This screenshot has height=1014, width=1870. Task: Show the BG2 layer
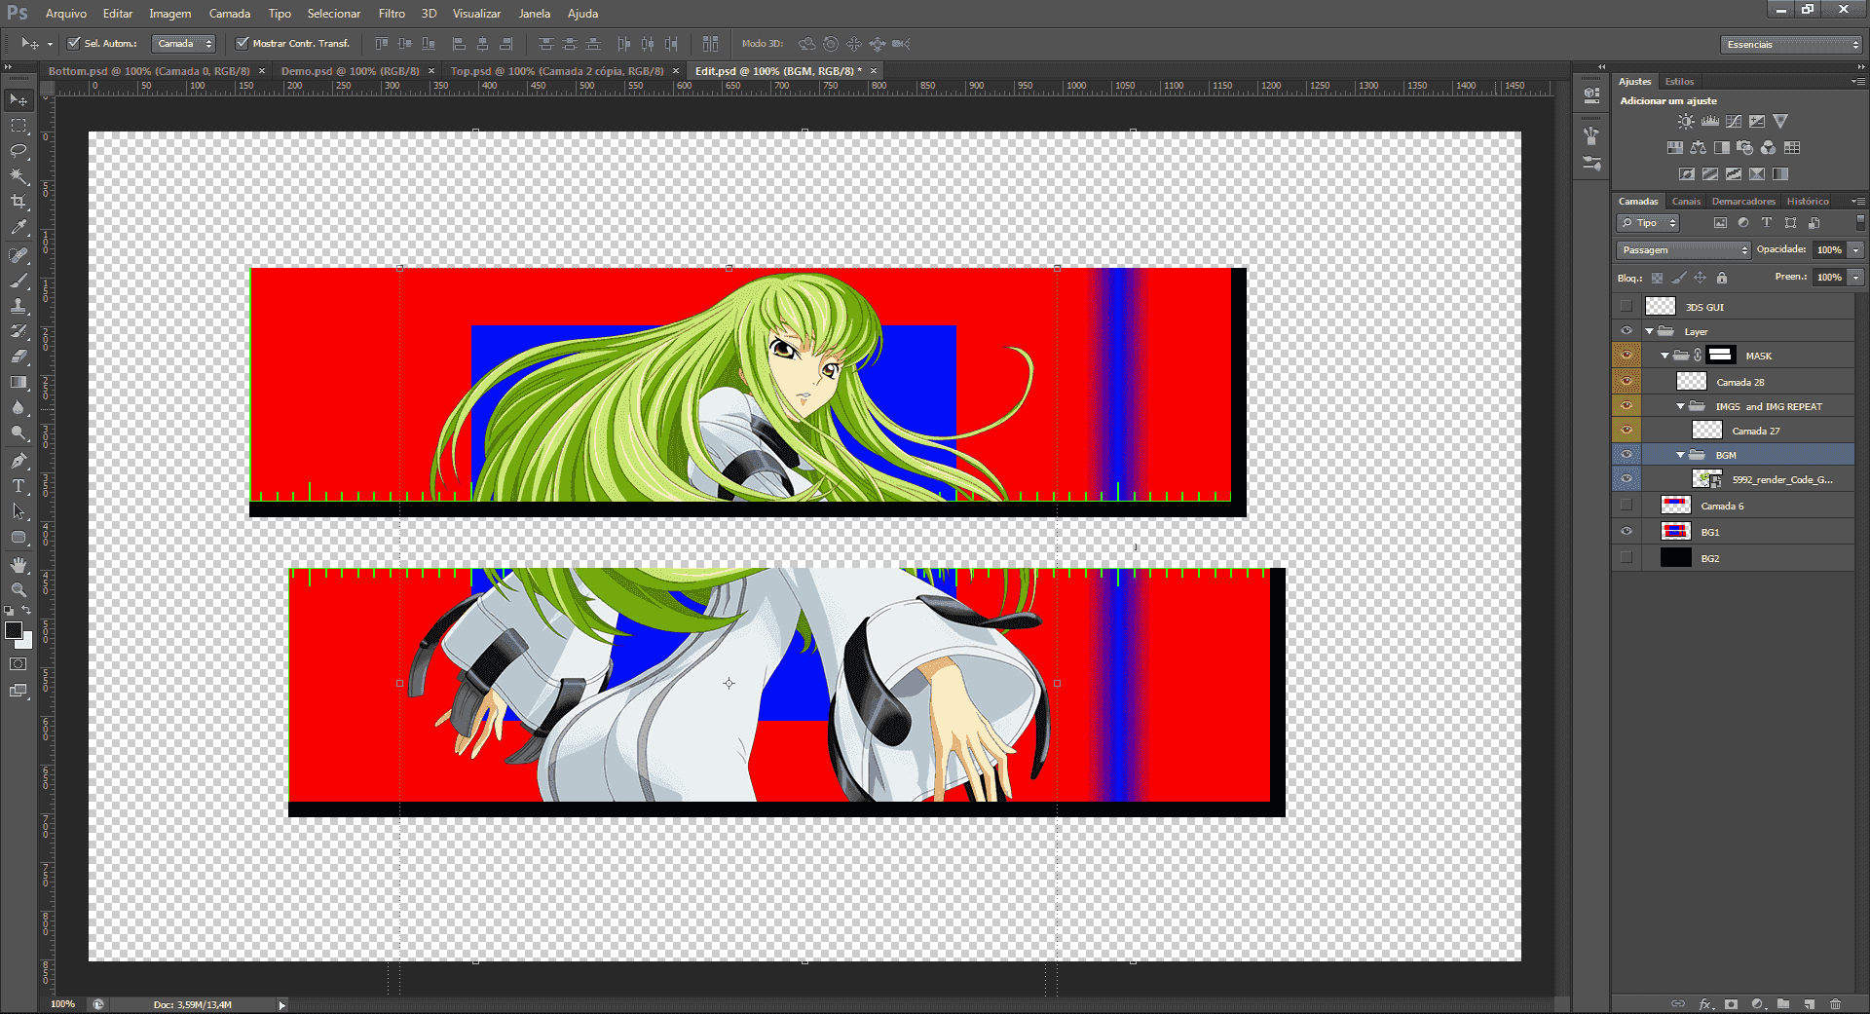1627,557
